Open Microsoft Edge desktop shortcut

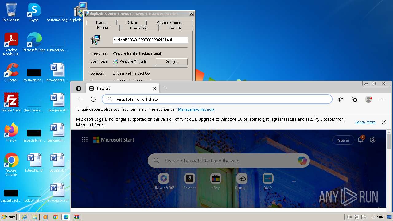pyautogui.click(x=34, y=42)
